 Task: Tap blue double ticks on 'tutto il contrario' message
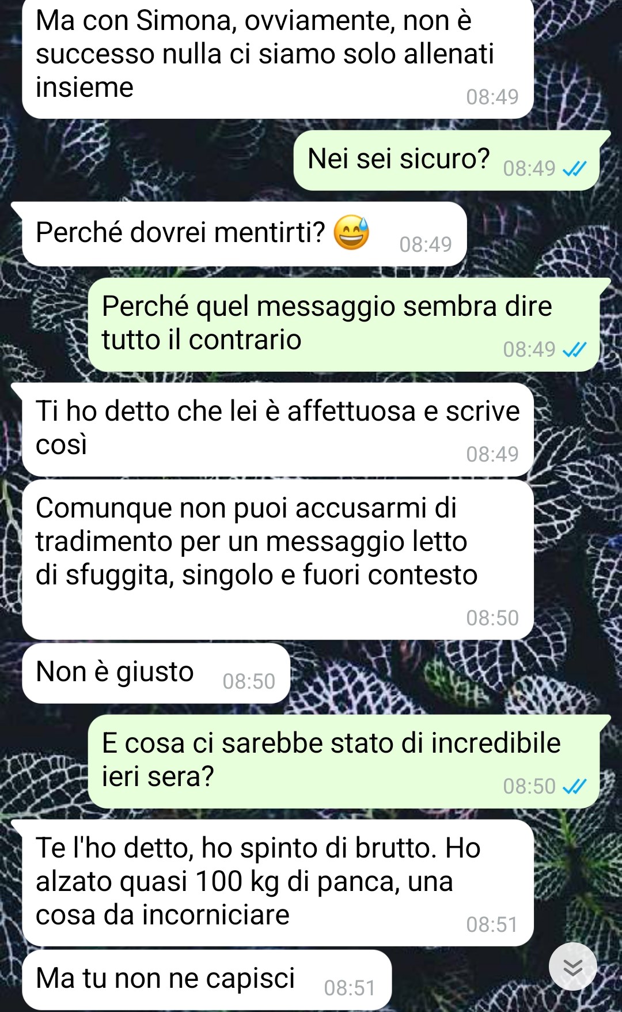click(x=574, y=349)
